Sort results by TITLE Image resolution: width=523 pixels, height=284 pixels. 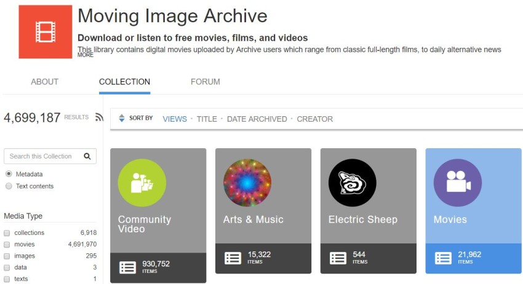(207, 119)
